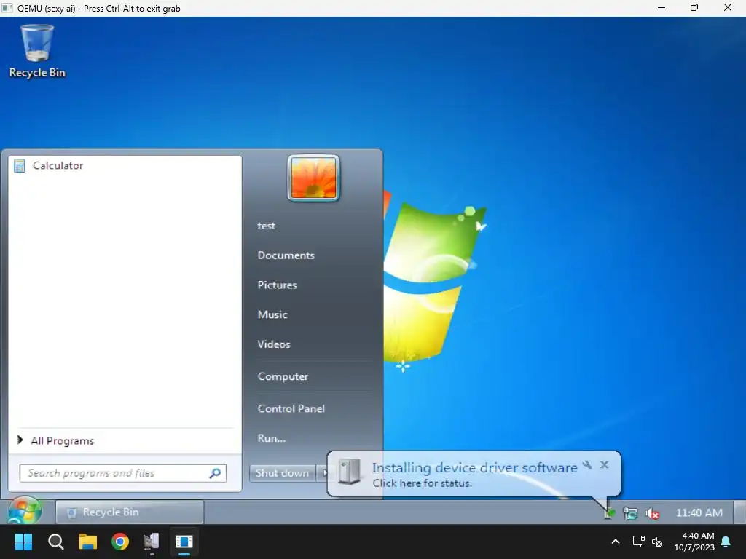The height and width of the screenshot is (559, 746).
Task: Open Music from the Start menu
Action: [x=272, y=314]
